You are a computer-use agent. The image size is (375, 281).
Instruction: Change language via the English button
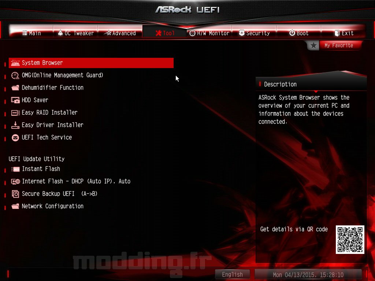[x=232, y=274]
